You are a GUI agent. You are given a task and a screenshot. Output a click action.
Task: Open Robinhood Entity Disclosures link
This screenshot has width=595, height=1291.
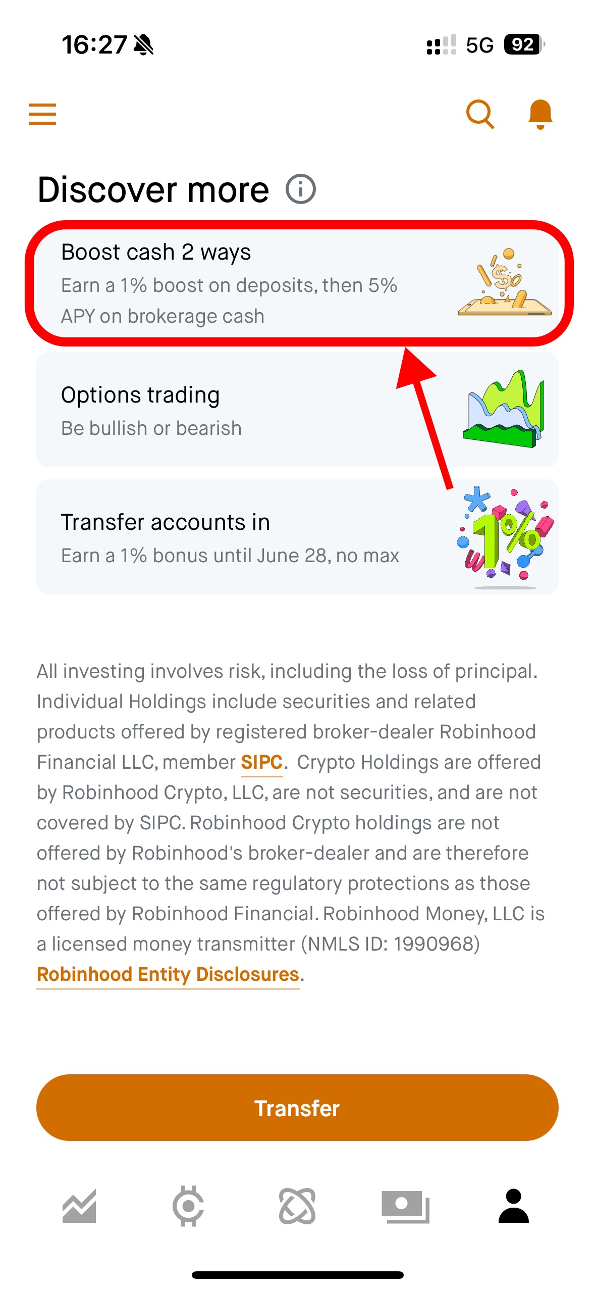pos(168,974)
